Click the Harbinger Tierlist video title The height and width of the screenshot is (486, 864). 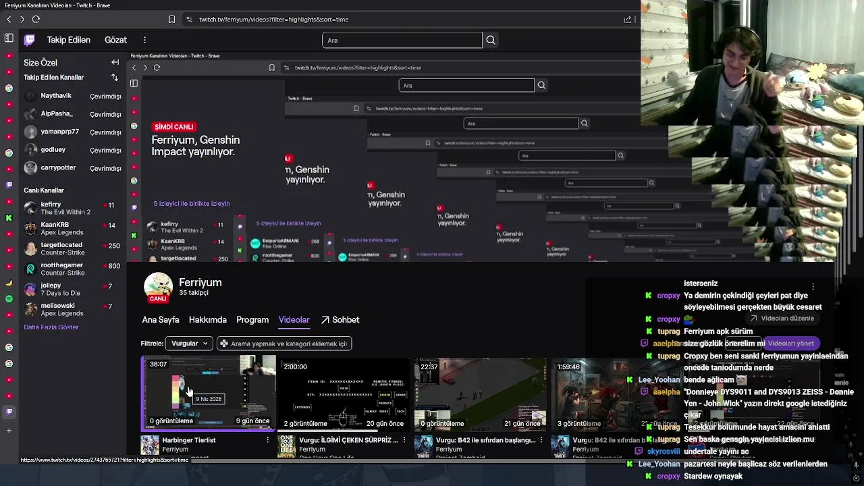point(189,440)
